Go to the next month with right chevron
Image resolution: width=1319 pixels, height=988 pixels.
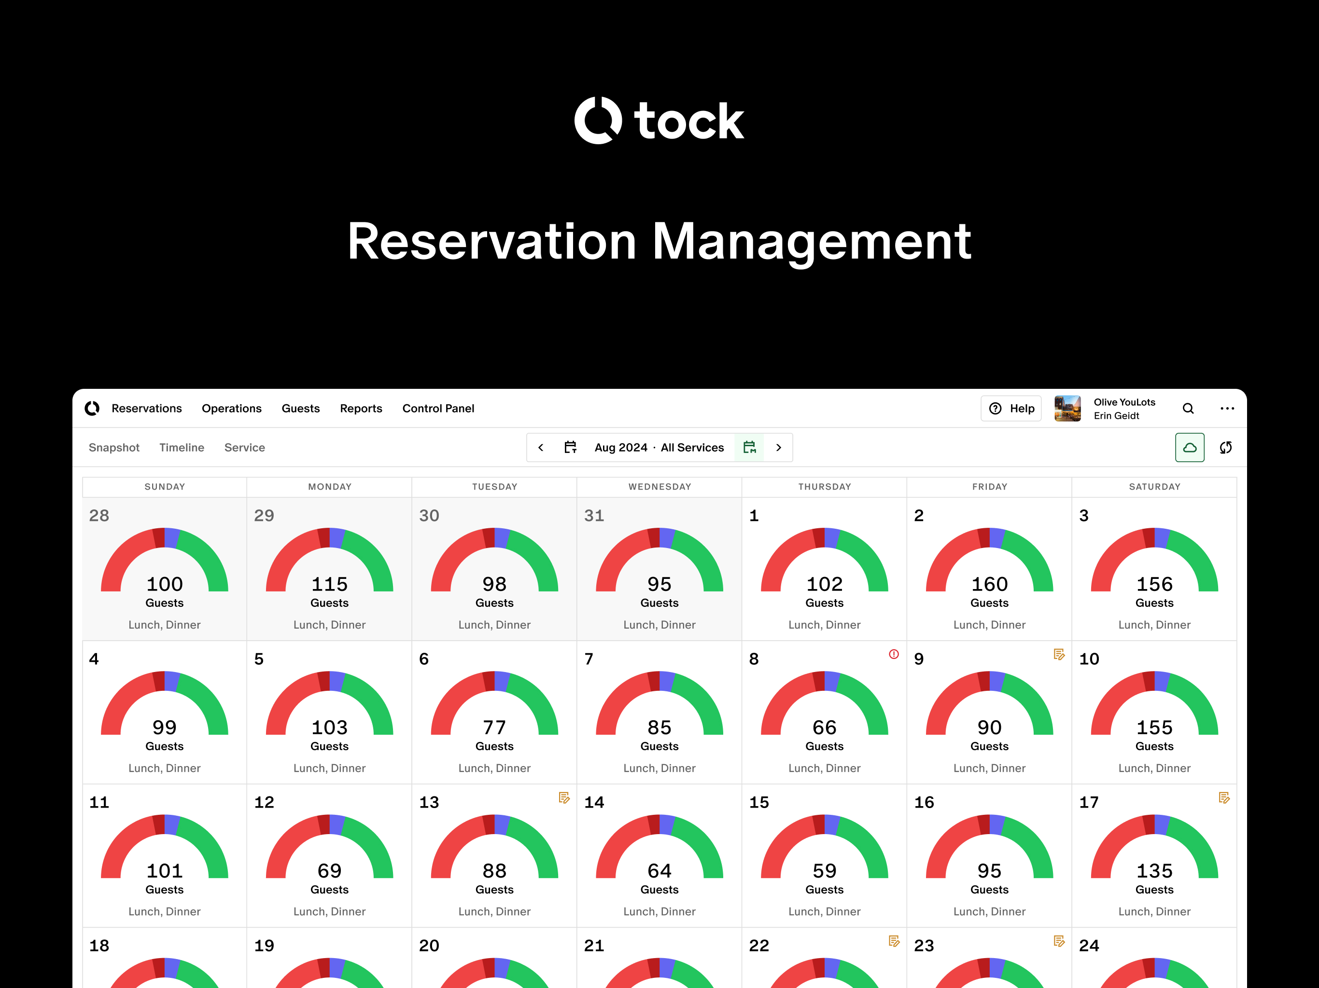[778, 448]
